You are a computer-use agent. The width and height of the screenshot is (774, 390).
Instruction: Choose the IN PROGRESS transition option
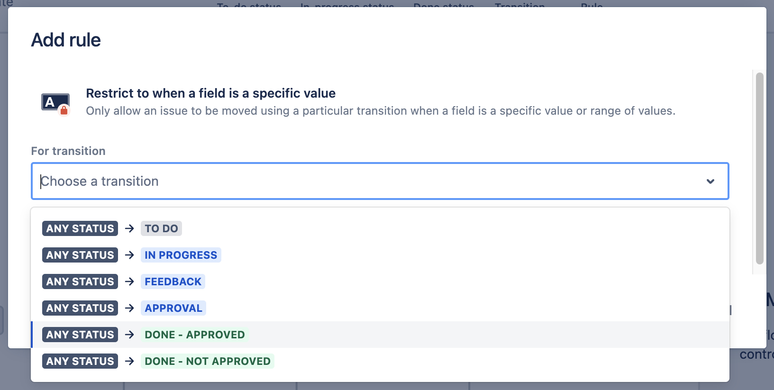[181, 255]
